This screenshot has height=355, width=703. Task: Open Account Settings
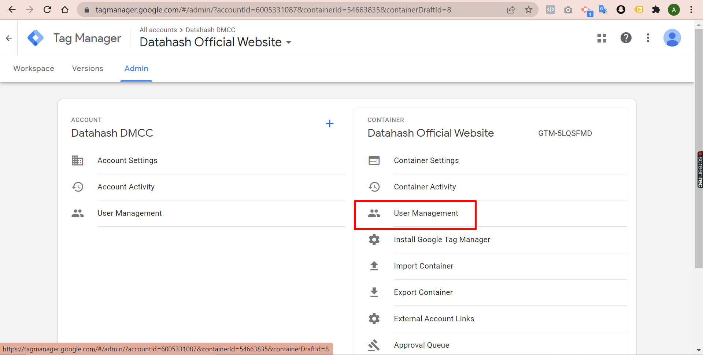click(x=127, y=160)
